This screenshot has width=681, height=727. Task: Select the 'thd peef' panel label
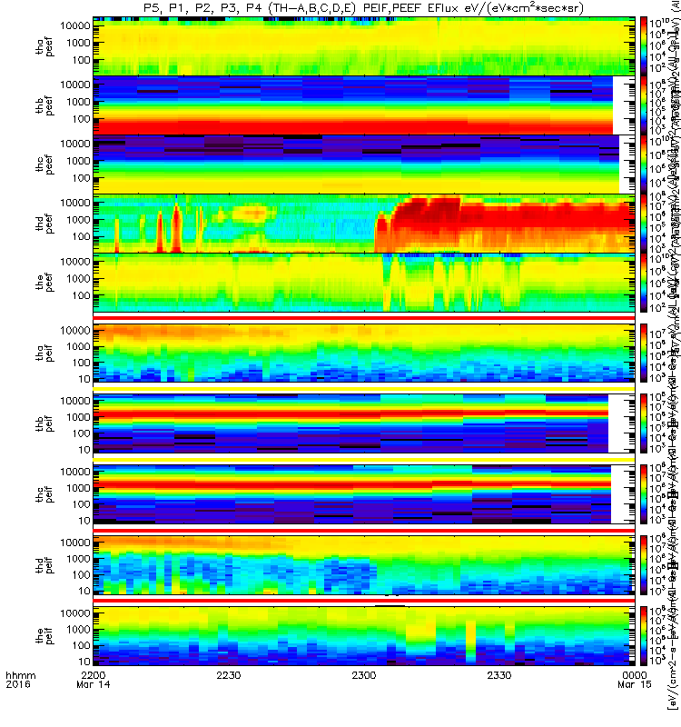coord(44,224)
